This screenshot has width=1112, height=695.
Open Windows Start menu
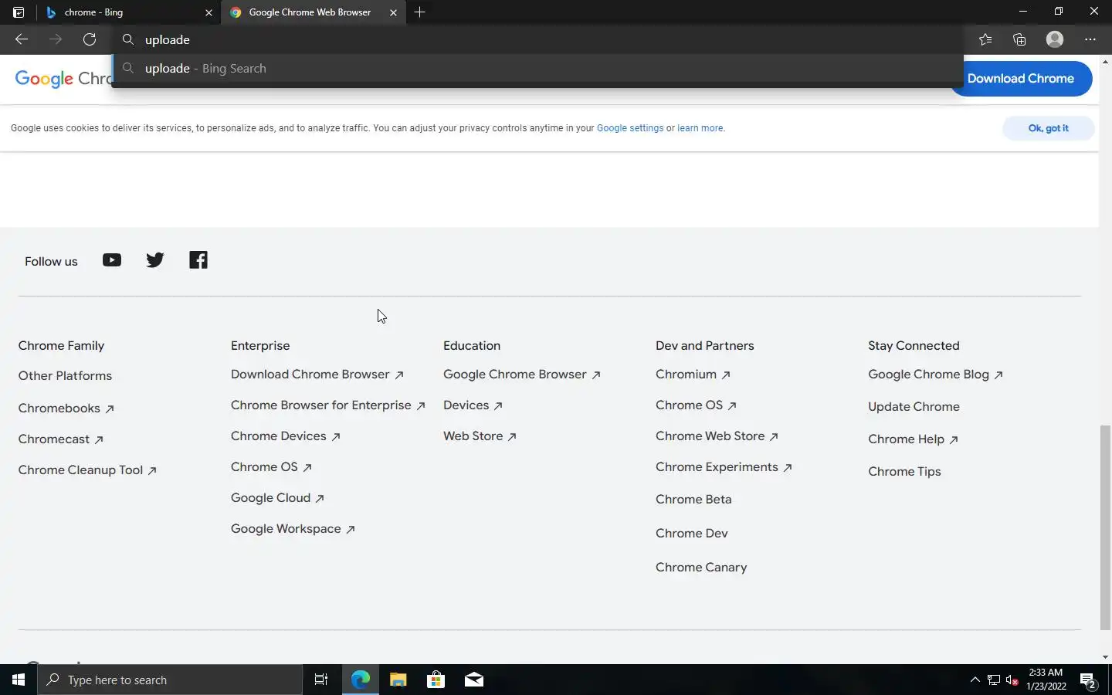[19, 680]
